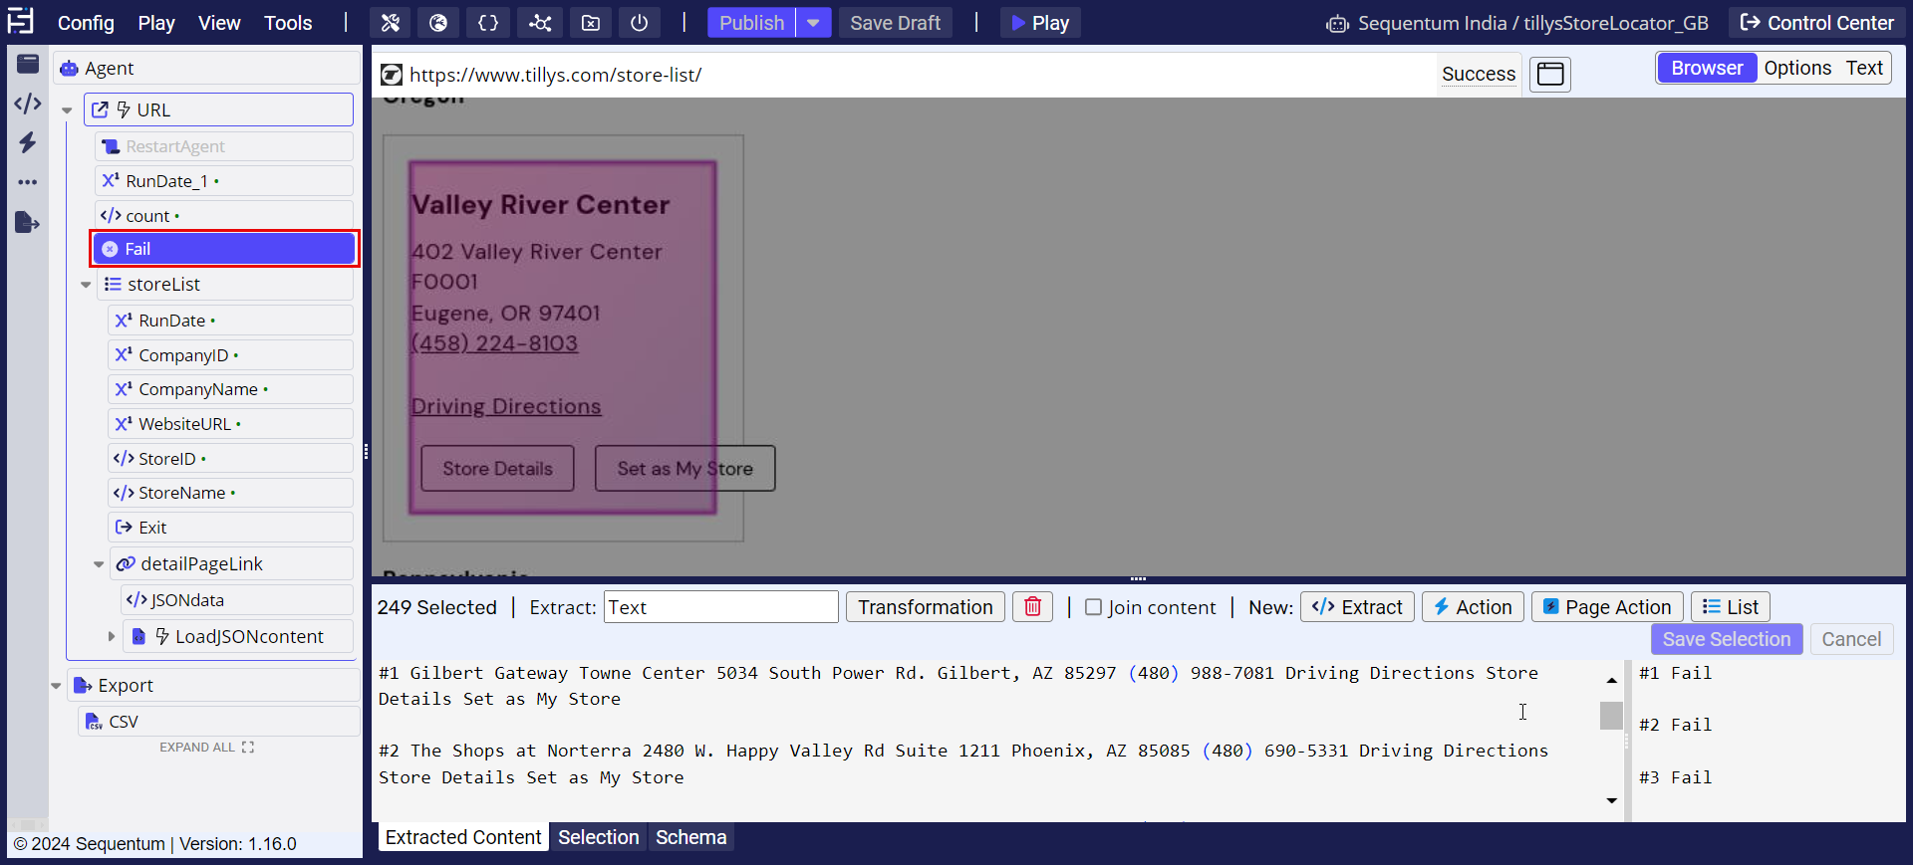This screenshot has height=865, width=1913.
Task: Switch to Text view mode
Action: click(1864, 68)
